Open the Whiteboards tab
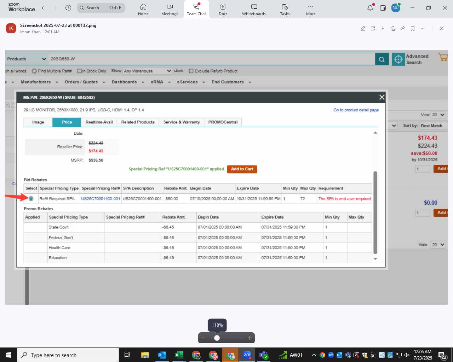Viewport: 453px width, 362px height. 254,10
